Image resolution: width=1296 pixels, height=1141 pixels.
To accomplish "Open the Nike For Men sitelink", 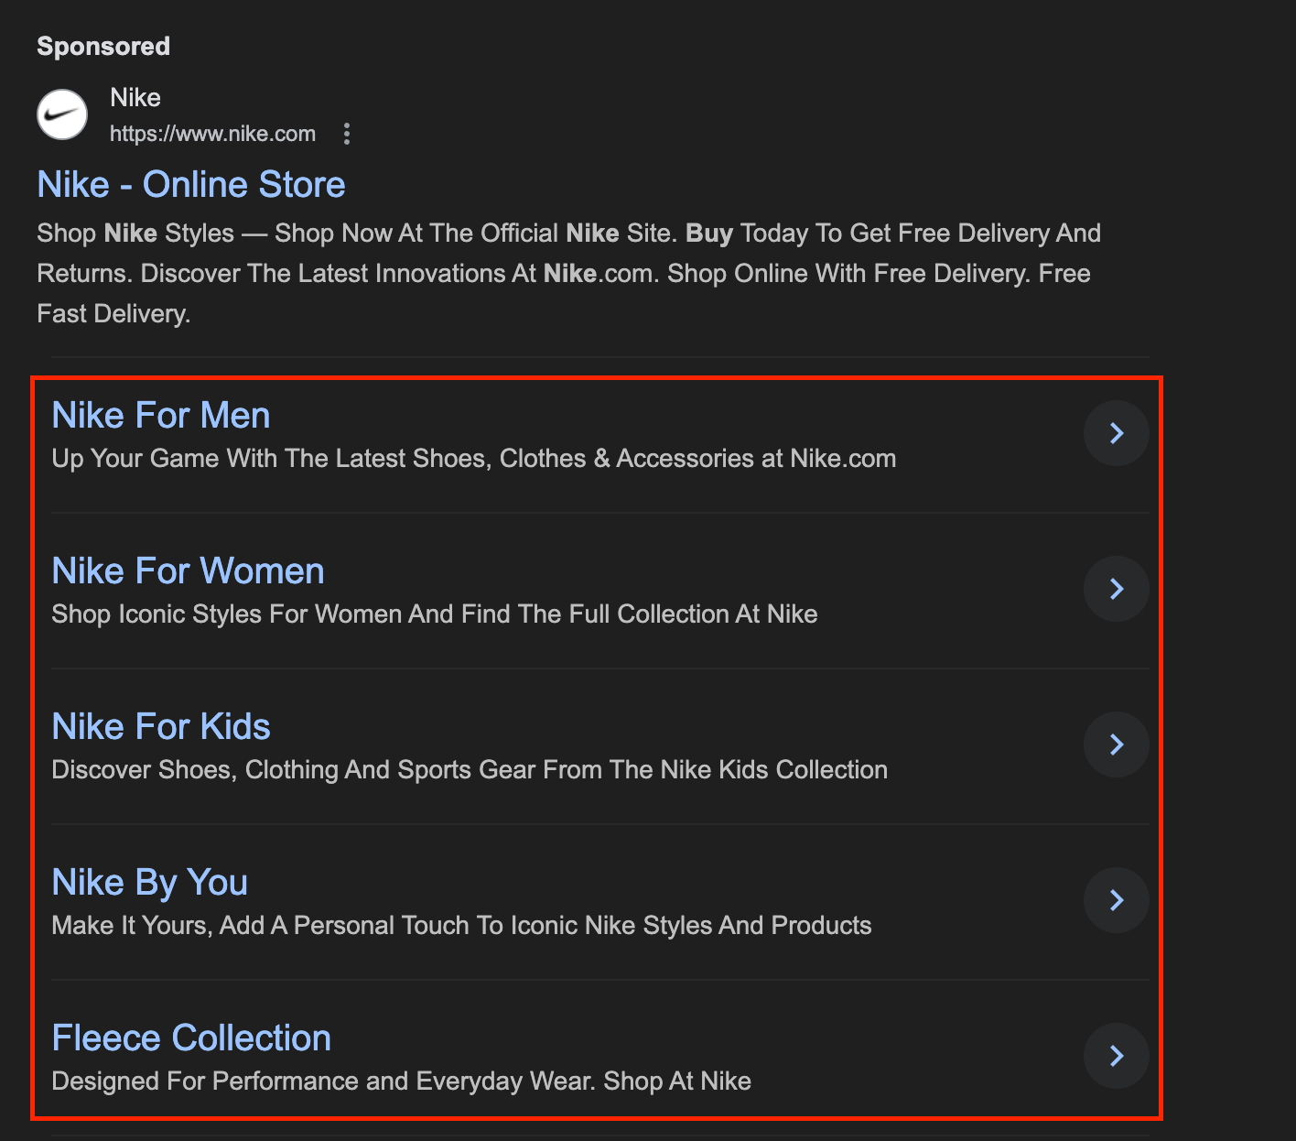I will (x=161, y=415).
